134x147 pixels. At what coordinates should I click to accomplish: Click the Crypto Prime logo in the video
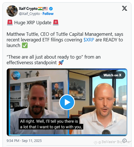[16, 75]
